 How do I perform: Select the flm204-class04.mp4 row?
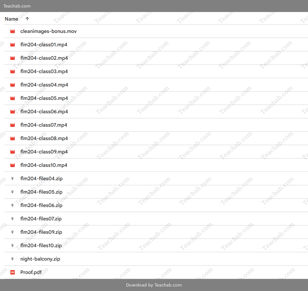[x=44, y=85]
